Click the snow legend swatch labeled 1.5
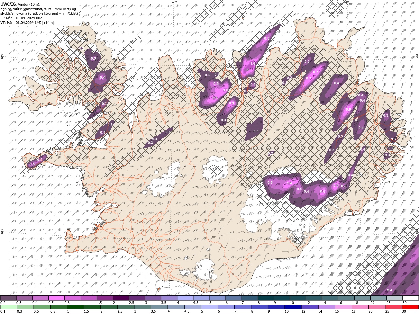This screenshot has width=419, height=314. 105,298
